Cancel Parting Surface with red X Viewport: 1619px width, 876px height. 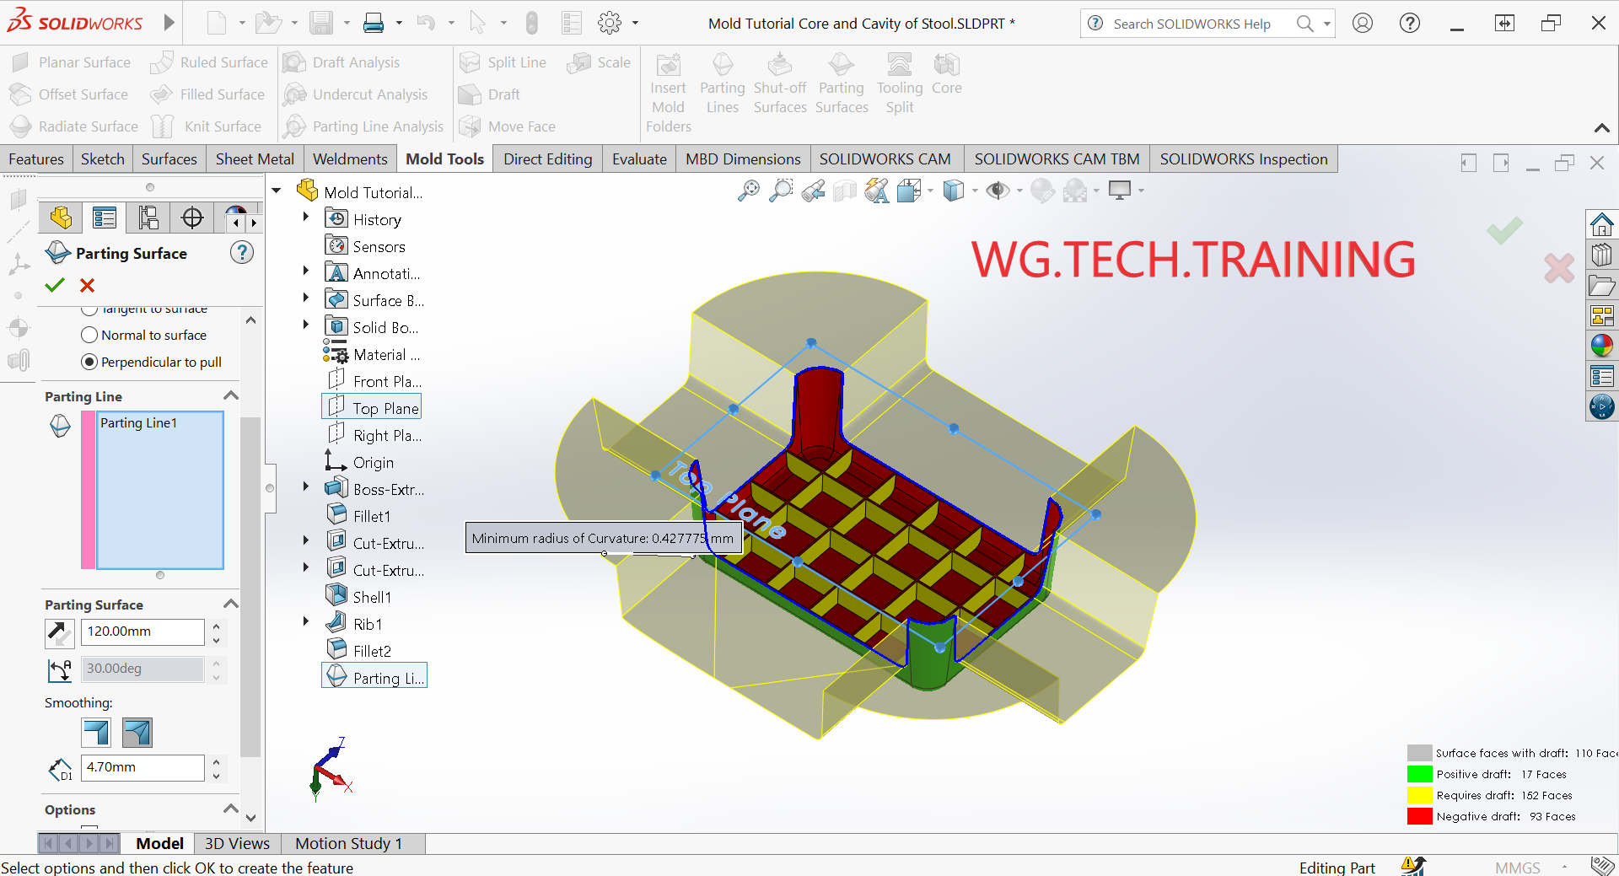(x=87, y=285)
